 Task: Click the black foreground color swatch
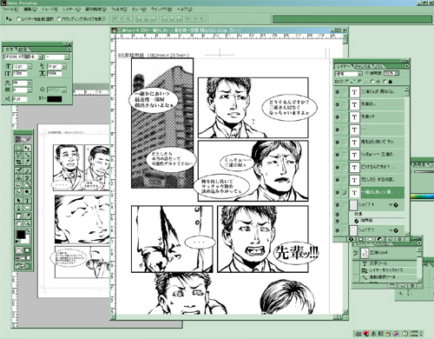point(21,234)
